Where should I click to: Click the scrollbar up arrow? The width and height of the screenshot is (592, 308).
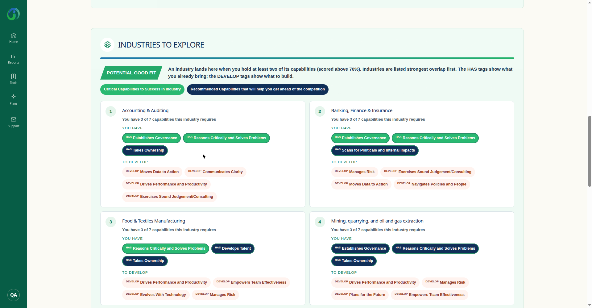(x=590, y=2)
